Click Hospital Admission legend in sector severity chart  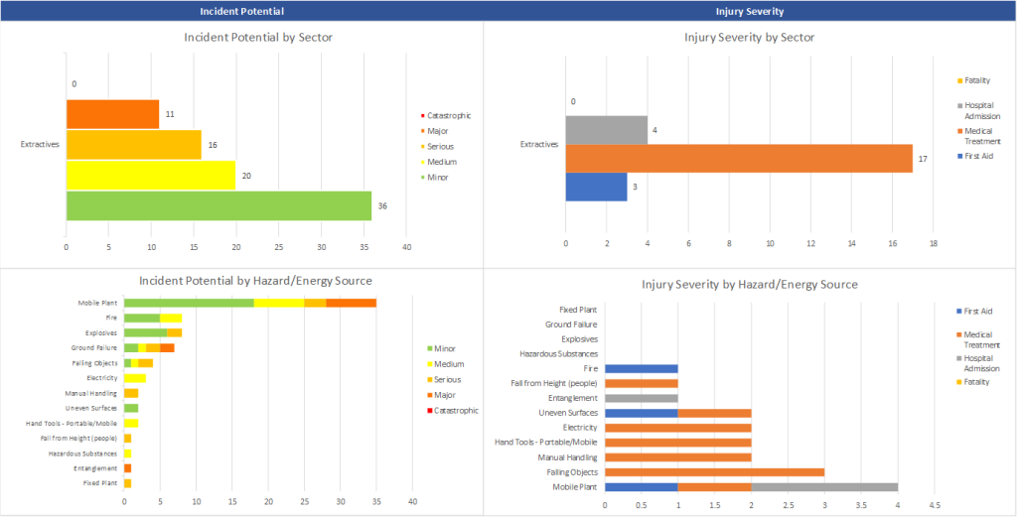(x=976, y=109)
